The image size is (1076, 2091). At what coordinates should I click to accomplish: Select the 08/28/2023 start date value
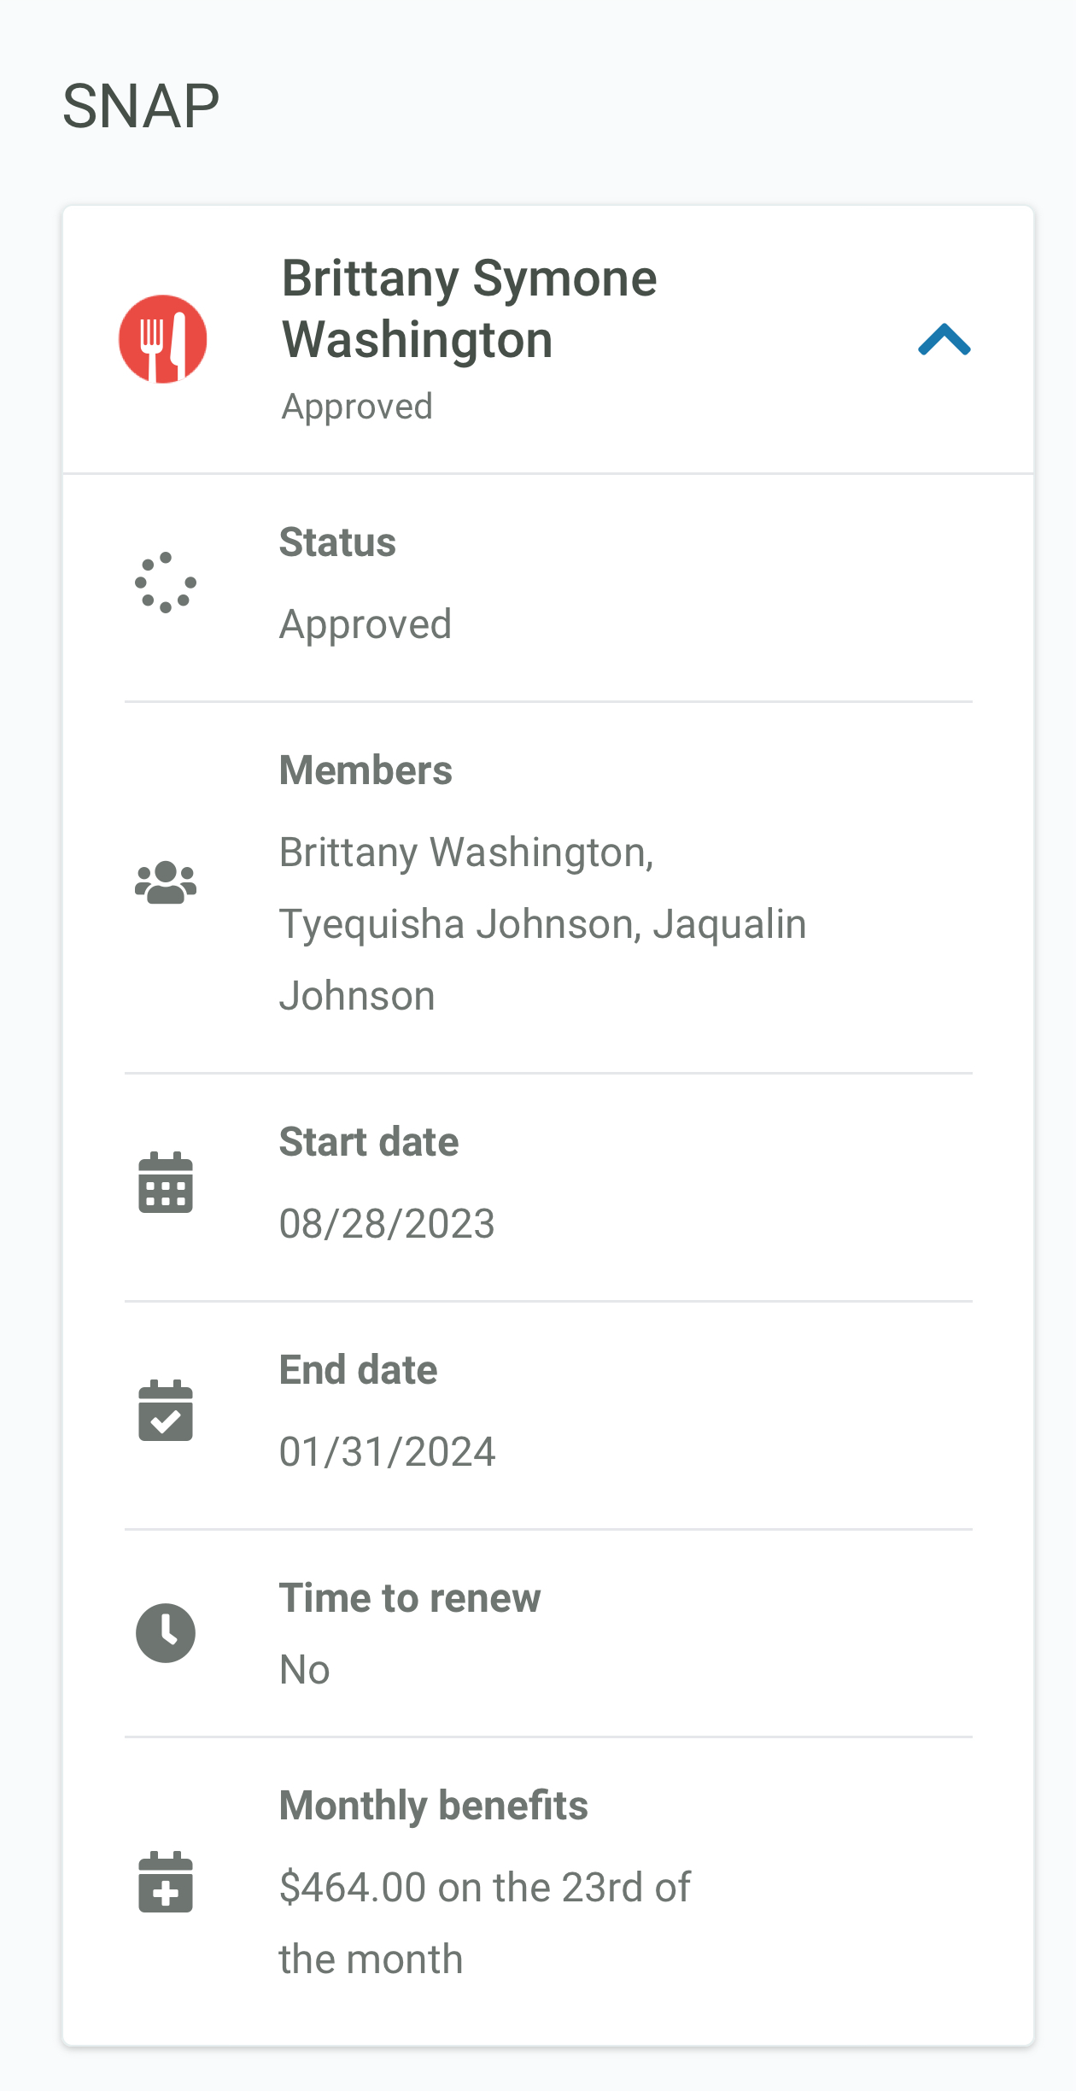click(x=387, y=1223)
